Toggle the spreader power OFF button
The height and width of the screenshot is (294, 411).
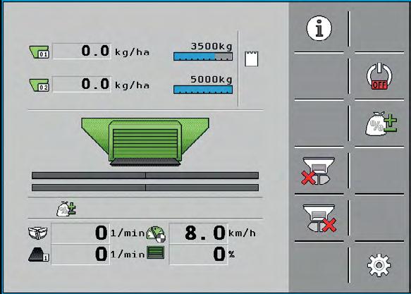(x=379, y=76)
